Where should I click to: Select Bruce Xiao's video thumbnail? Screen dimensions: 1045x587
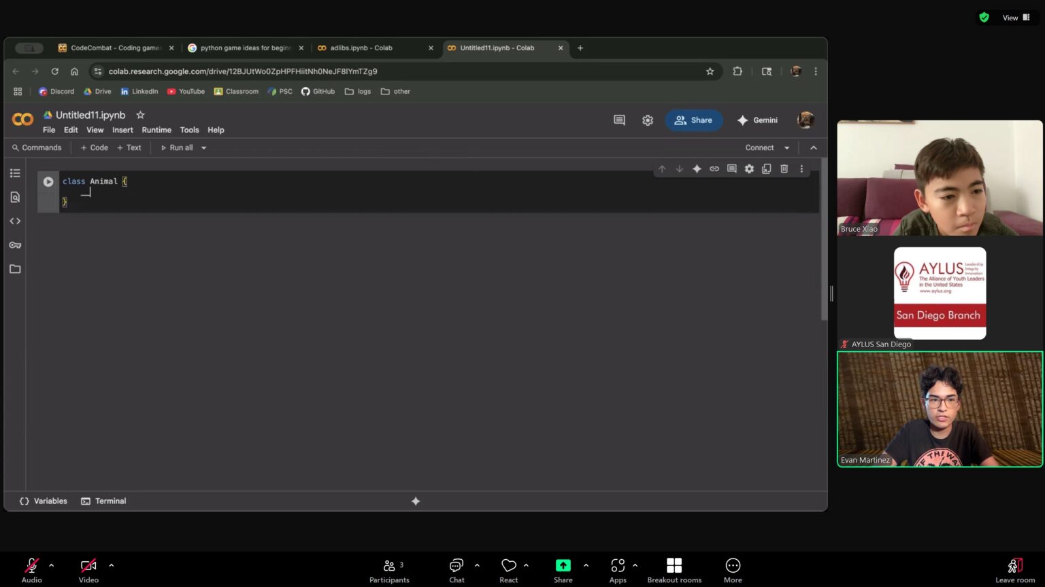pyautogui.click(x=940, y=178)
